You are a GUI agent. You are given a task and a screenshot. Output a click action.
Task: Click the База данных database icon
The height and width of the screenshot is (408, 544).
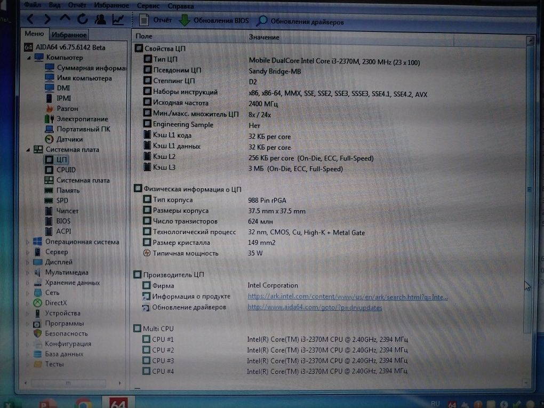pos(37,354)
